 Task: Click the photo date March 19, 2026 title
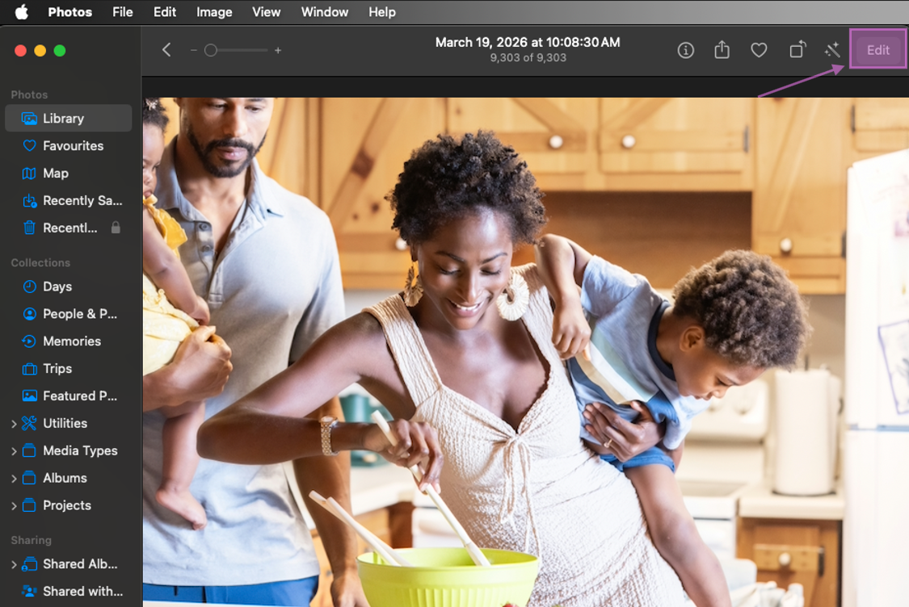(x=528, y=42)
